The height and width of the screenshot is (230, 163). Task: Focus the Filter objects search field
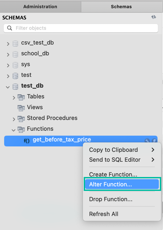pyautogui.click(x=81, y=28)
